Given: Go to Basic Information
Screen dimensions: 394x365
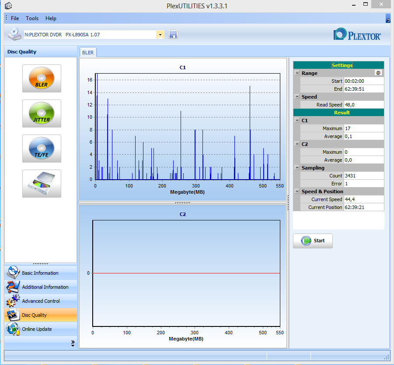Looking at the screenshot, I should tap(41, 273).
